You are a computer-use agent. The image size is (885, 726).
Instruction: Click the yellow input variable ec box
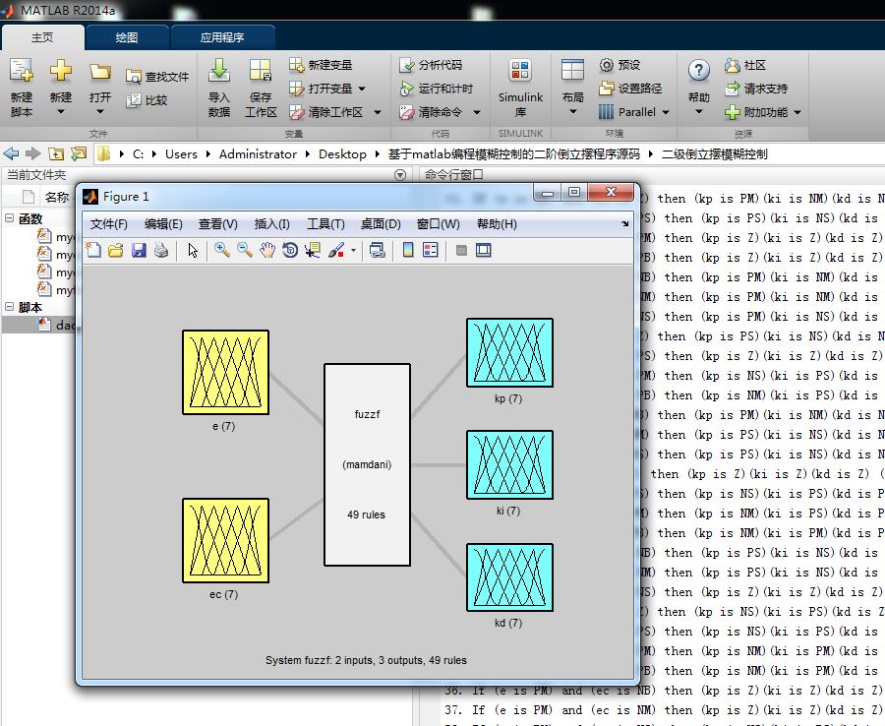coord(225,541)
